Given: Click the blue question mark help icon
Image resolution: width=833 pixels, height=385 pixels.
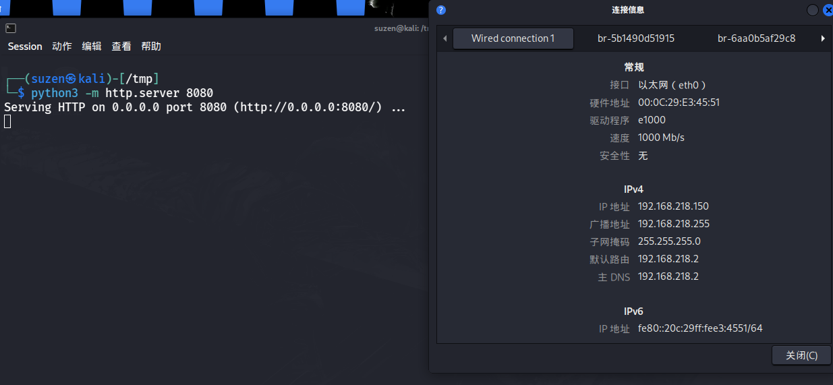Looking at the screenshot, I should [441, 10].
